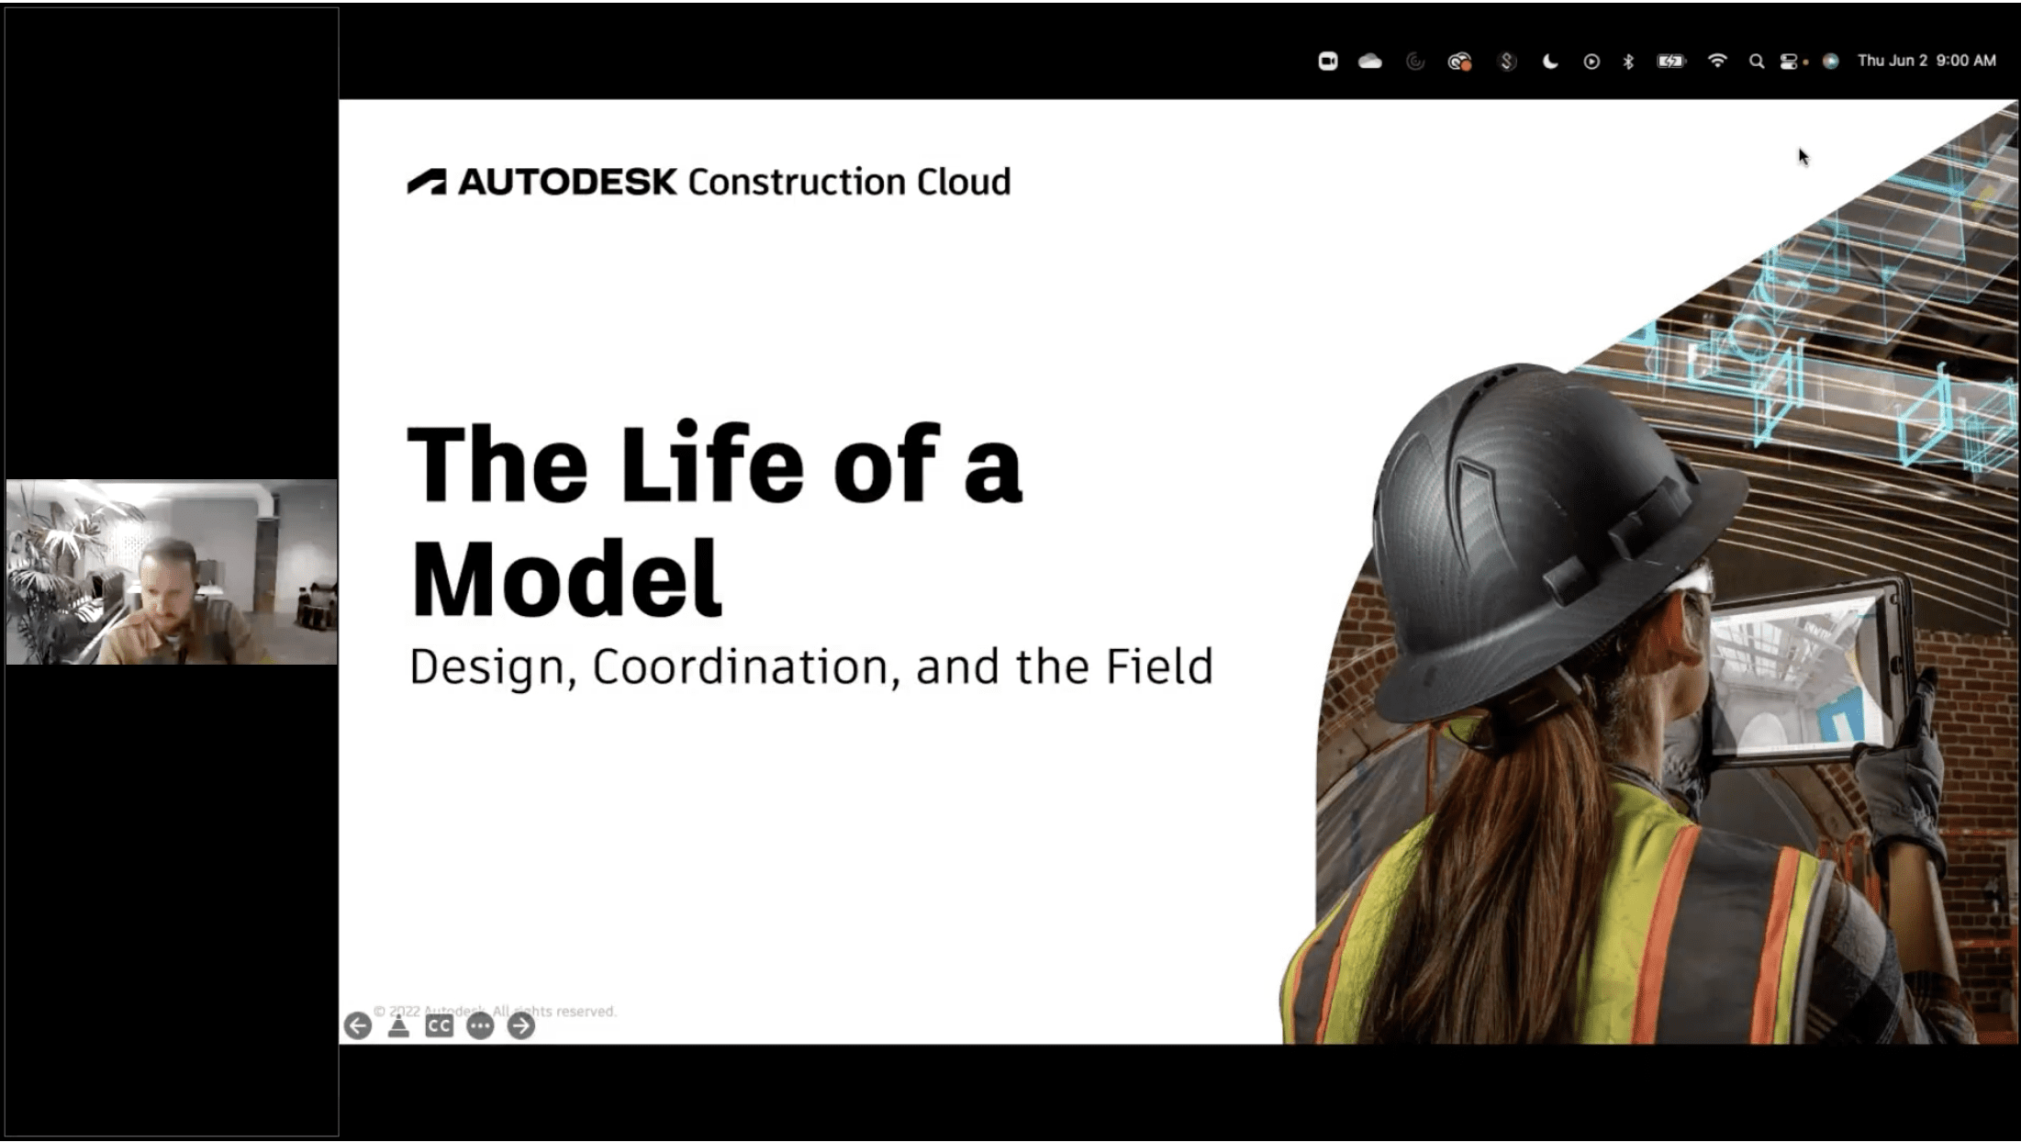This screenshot has width=2021, height=1142.
Task: Open the Wi-Fi menu
Action: [1717, 62]
